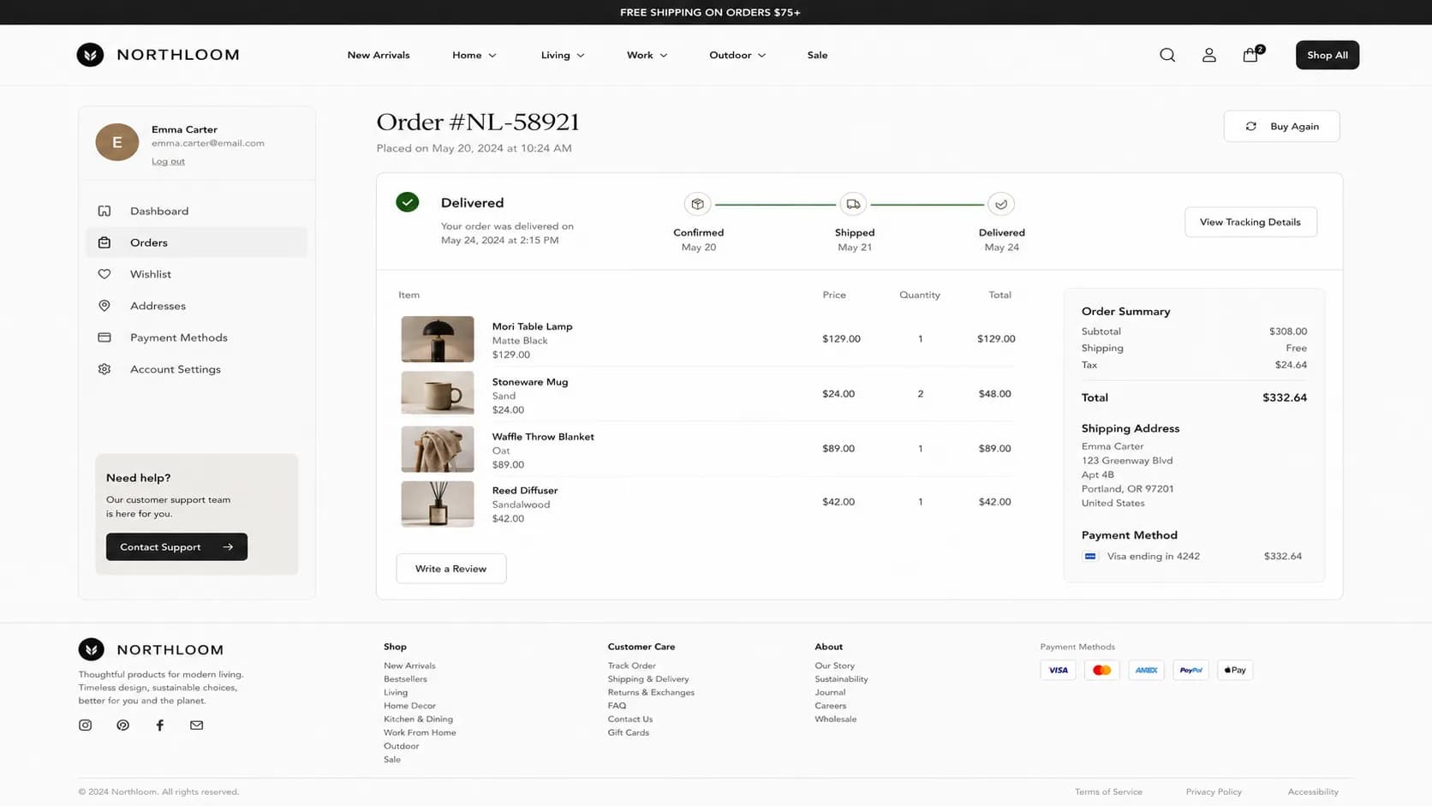Open Sustainability footer link
The height and width of the screenshot is (806, 1432).
(841, 679)
